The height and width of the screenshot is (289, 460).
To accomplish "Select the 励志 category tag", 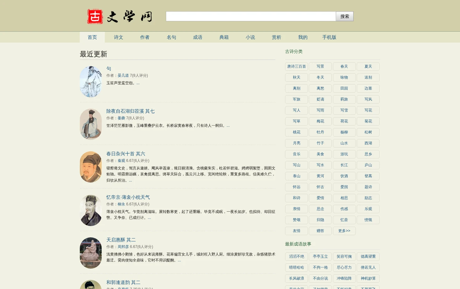I will point(368,198).
